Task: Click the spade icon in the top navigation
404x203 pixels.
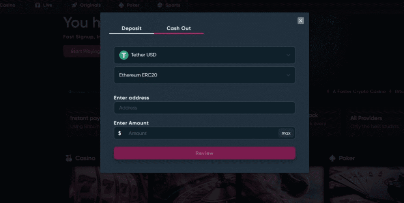Action: click(x=121, y=5)
